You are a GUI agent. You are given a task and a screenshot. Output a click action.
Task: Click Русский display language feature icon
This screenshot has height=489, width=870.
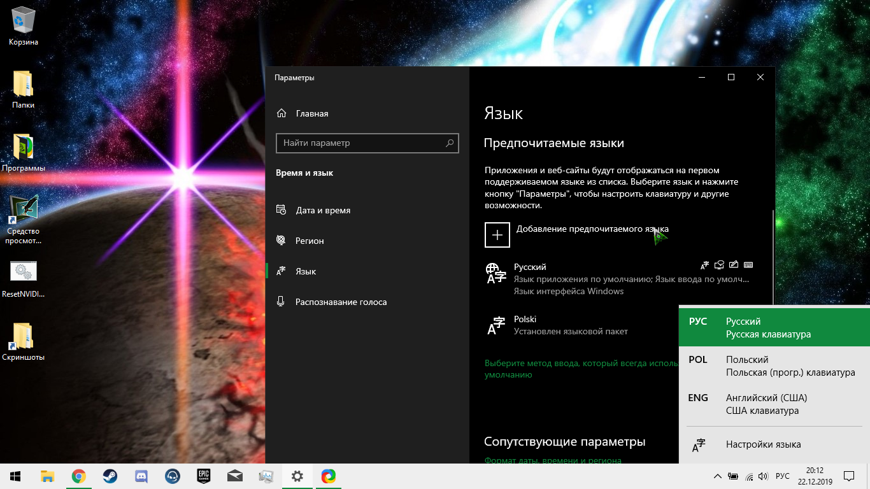coord(704,265)
